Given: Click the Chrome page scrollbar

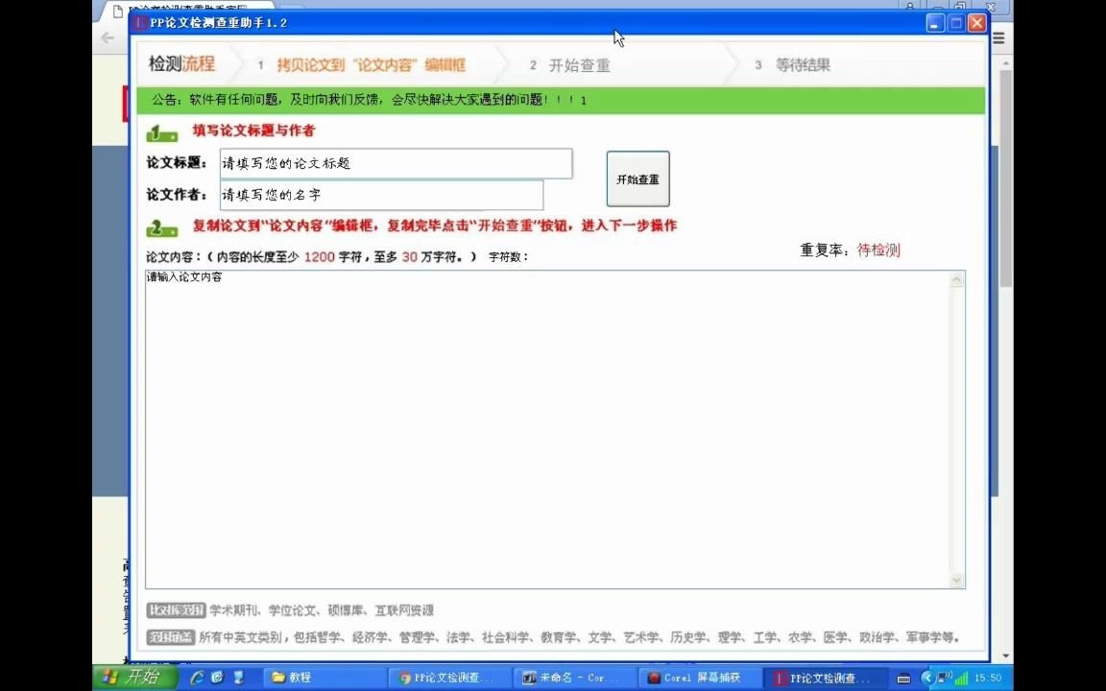Looking at the screenshot, I should point(1006,177).
